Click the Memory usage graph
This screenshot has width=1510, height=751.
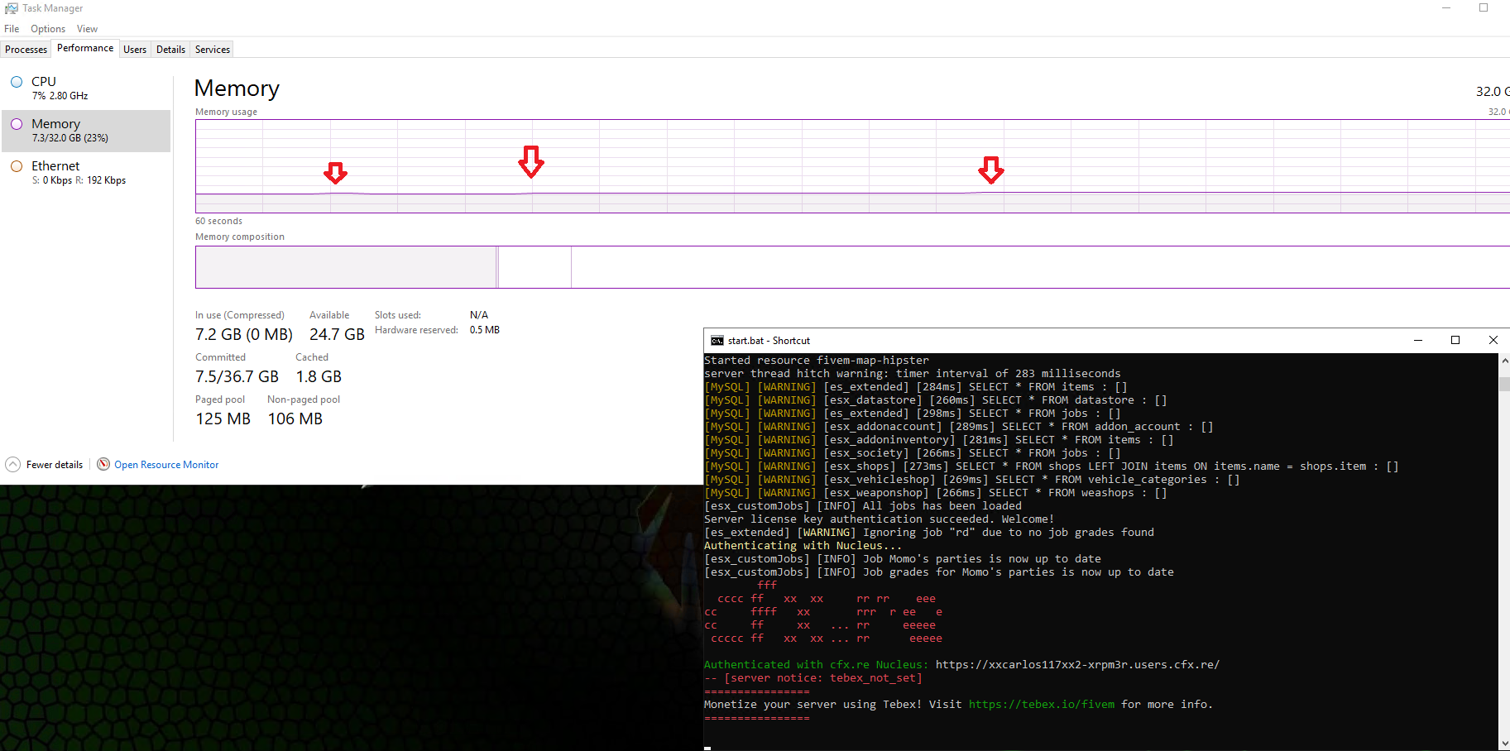click(x=852, y=166)
